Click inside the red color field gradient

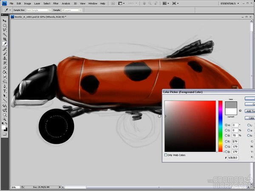coord(190,126)
